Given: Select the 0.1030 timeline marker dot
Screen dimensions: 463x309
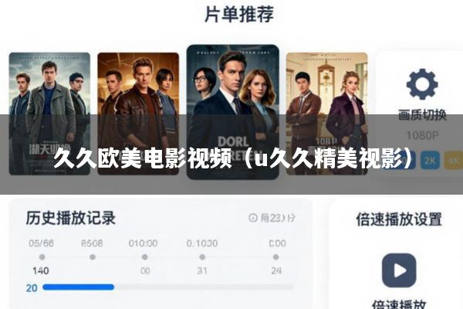Looking at the screenshot, I should 202,257.
